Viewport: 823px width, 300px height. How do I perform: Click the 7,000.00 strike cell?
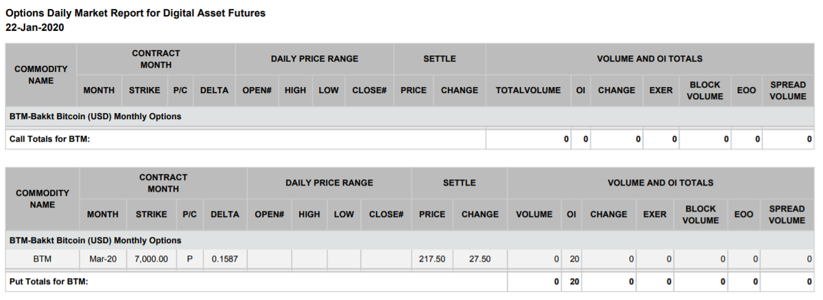pyautogui.click(x=151, y=259)
